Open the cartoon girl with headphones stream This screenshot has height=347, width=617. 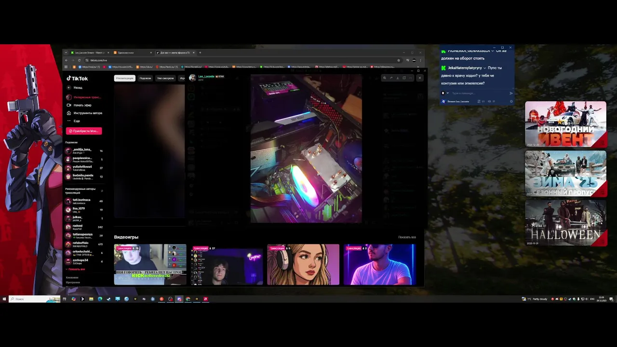(x=303, y=265)
